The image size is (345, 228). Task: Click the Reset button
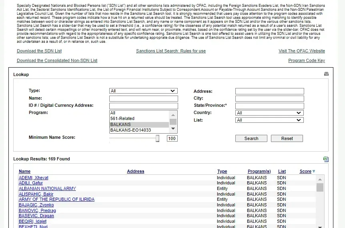click(287, 138)
